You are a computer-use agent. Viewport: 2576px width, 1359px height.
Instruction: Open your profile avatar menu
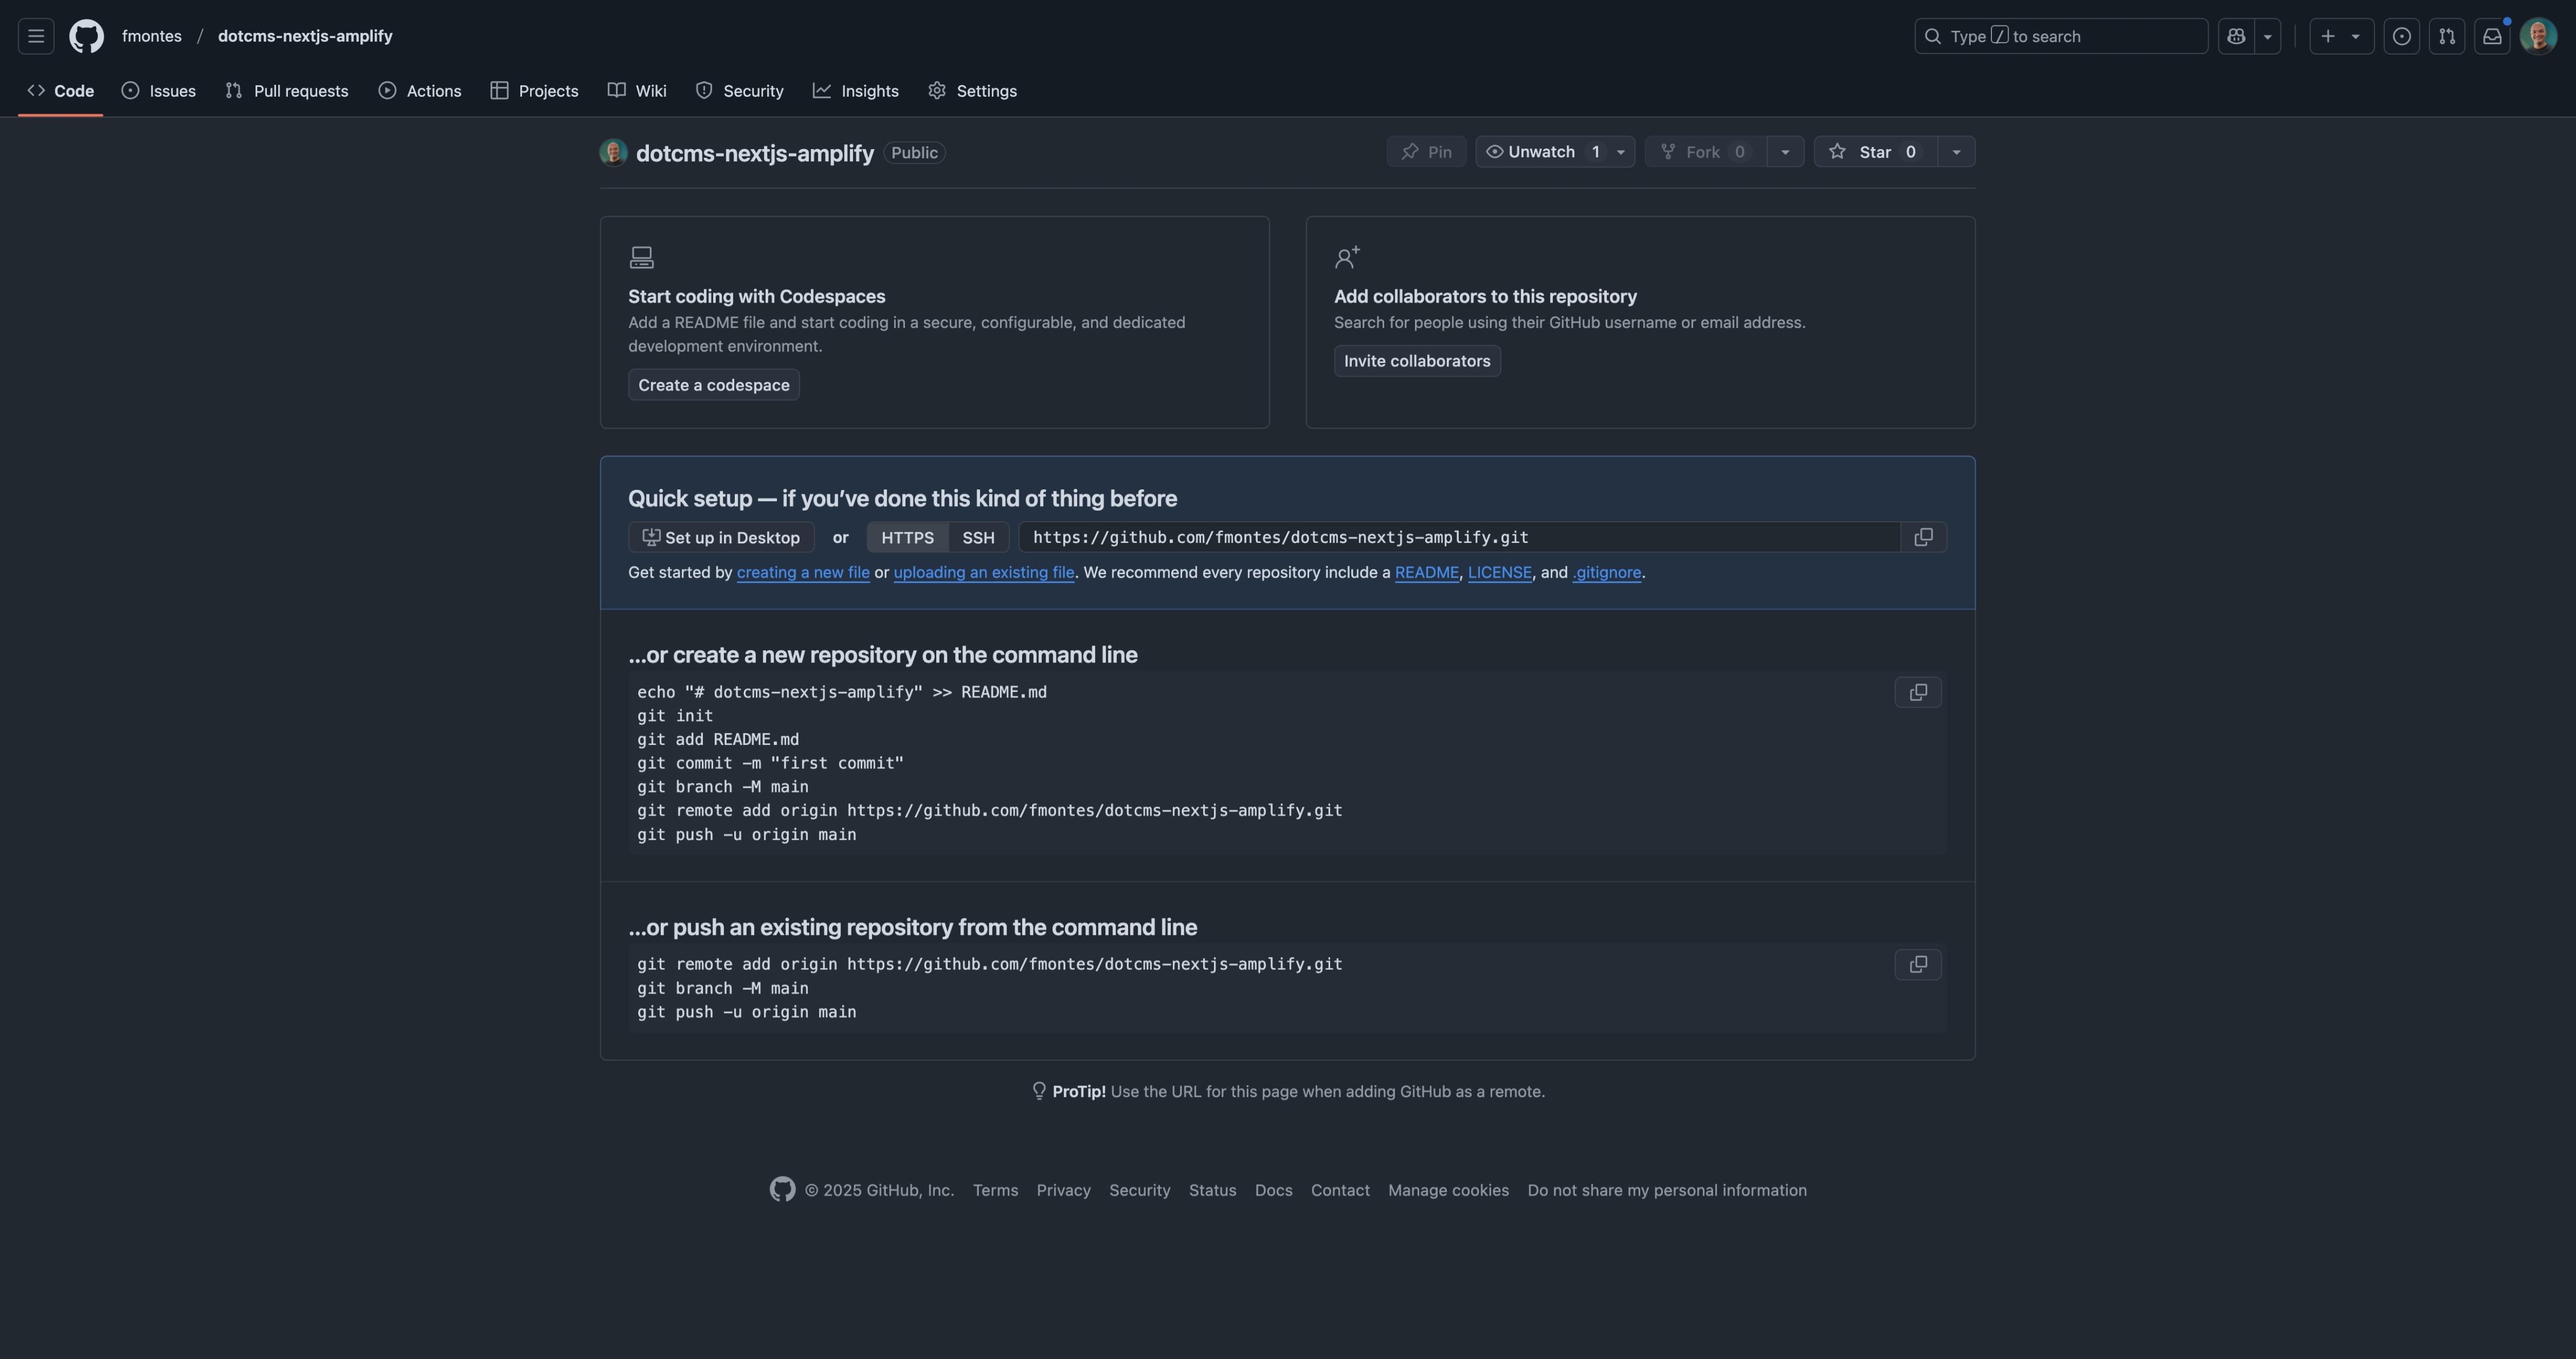(2539, 35)
